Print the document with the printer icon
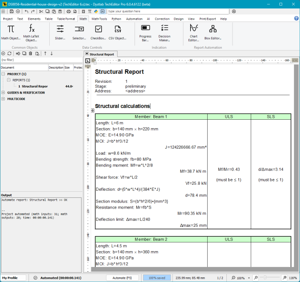 (68, 11)
